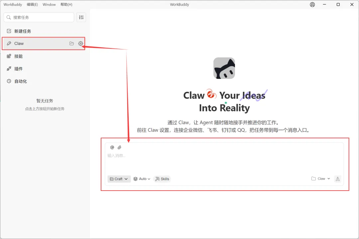
Task: Open the user account profile icon
Action: click(x=312, y=5)
